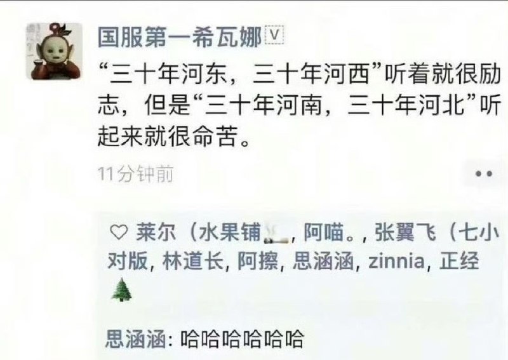Tap the Christmas tree emoji
Screen dimensions: 508x360
[x=122, y=290]
